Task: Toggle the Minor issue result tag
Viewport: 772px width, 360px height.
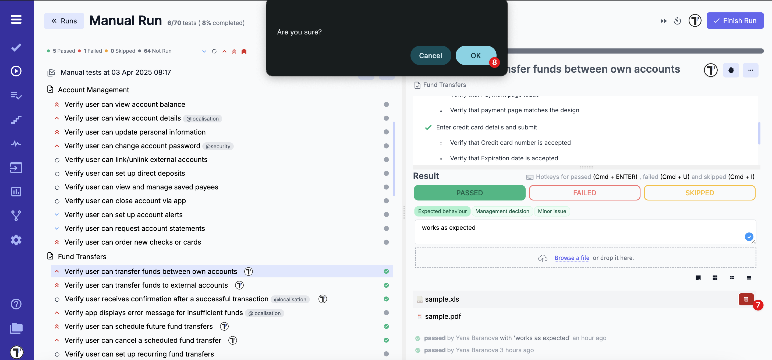Action: coord(551,211)
